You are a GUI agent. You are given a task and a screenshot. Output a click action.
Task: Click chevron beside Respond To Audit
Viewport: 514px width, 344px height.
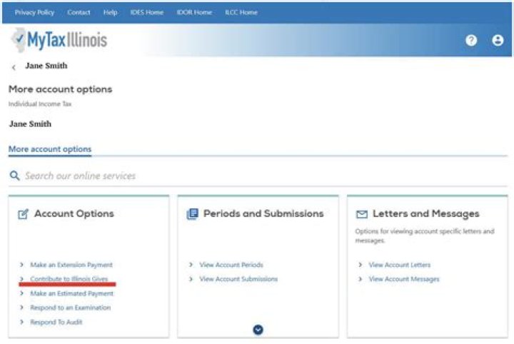pyautogui.click(x=21, y=322)
